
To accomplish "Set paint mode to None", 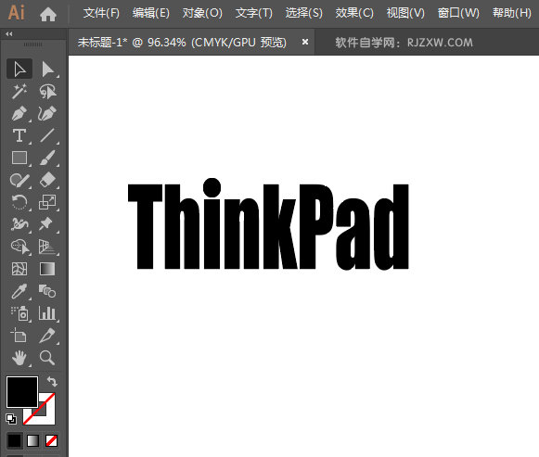I will [x=52, y=441].
